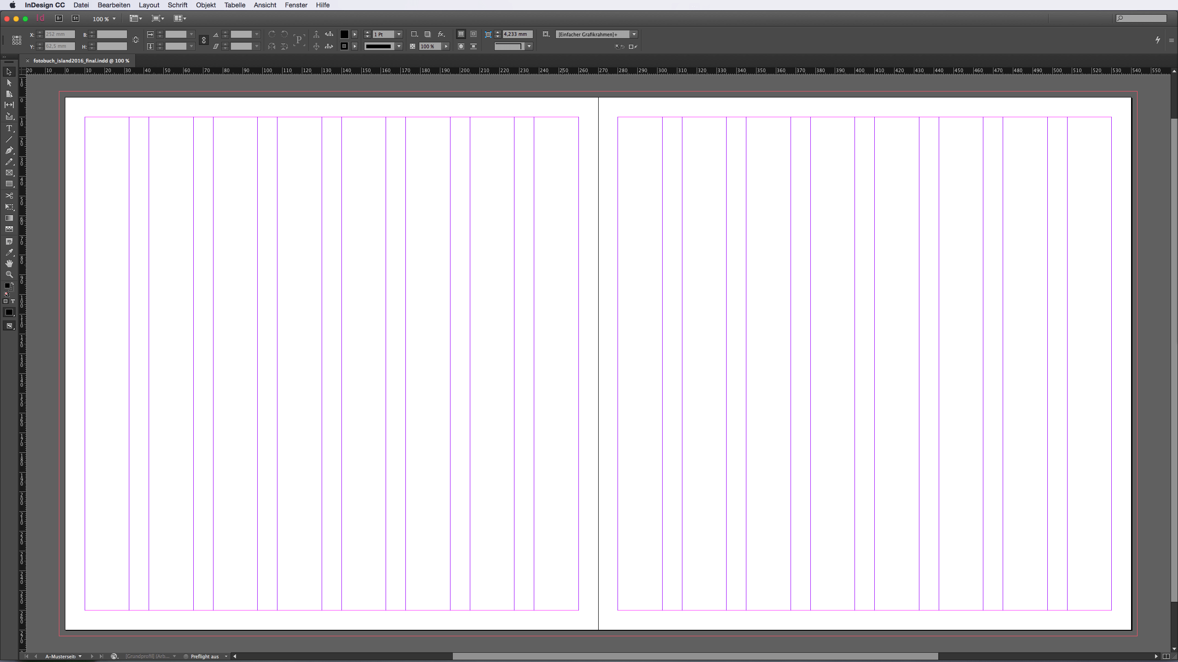Select the Page tool
This screenshot has width=1178, height=662.
(9, 94)
